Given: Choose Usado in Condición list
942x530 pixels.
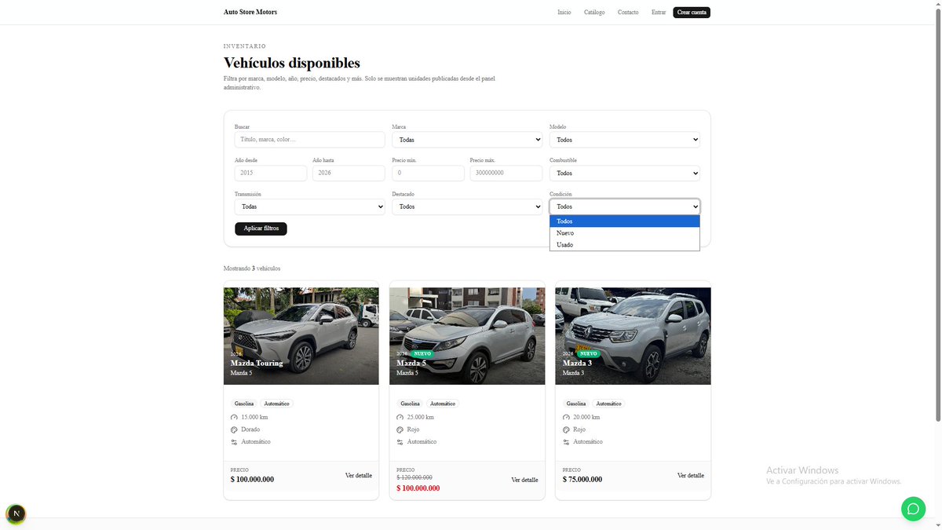Looking at the screenshot, I should tap(625, 245).
